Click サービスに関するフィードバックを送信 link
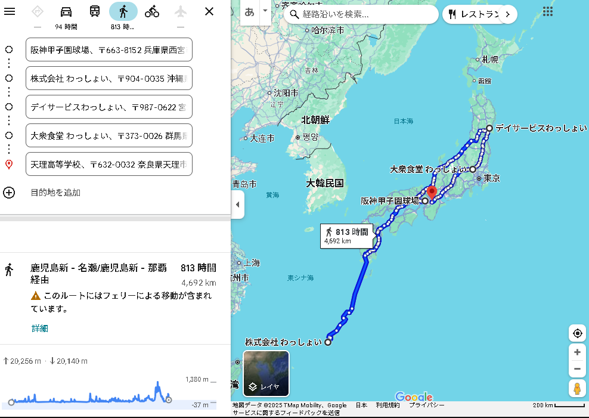The width and height of the screenshot is (589, 418). 286,413
